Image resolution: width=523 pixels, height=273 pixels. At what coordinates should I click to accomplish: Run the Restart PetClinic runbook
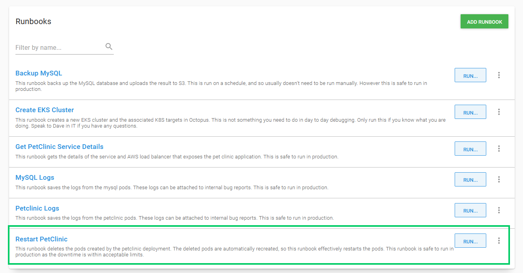pyautogui.click(x=470, y=241)
